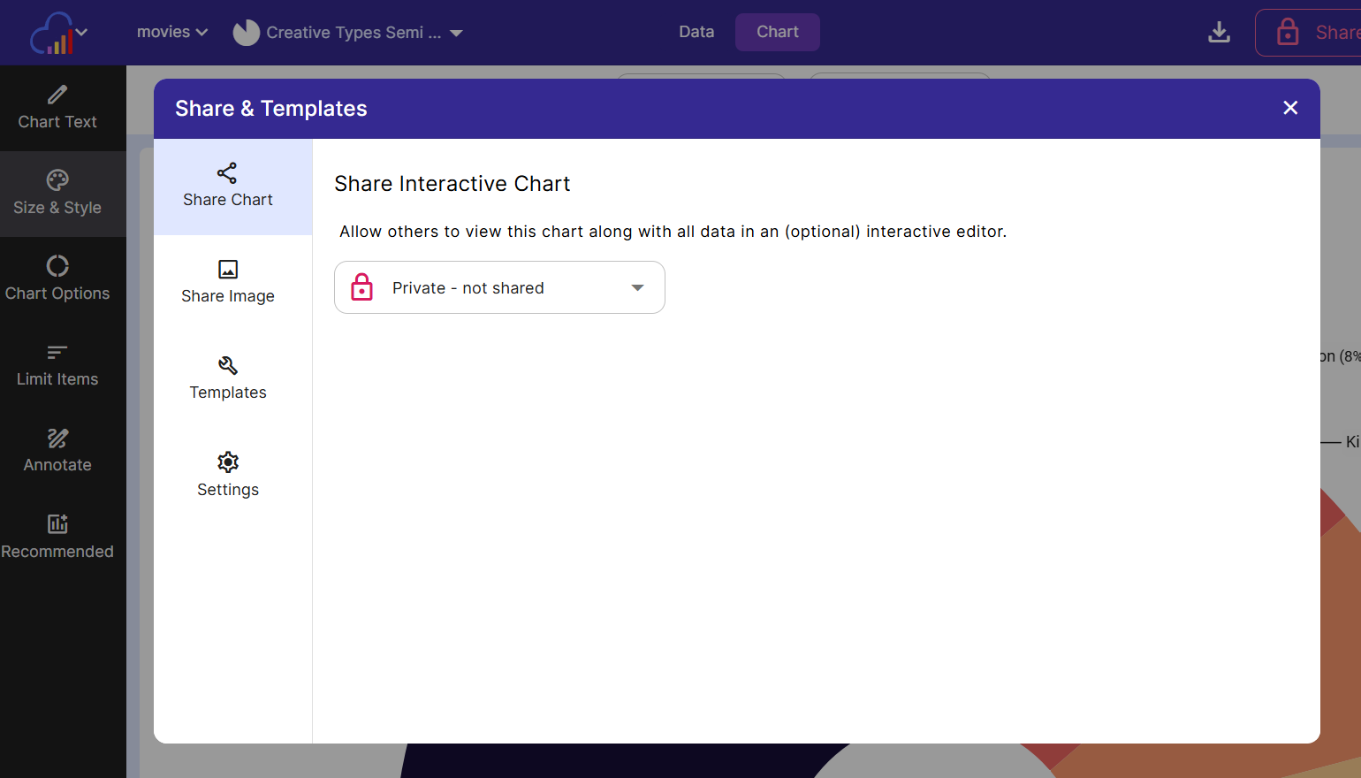Select the Share Chart tab
This screenshot has height=778, width=1361.
[x=228, y=187]
